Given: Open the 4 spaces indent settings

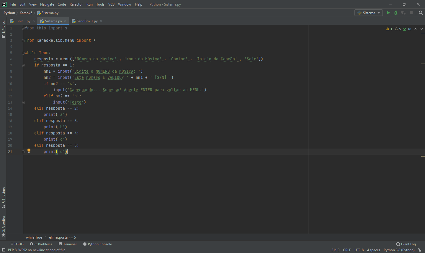Looking at the screenshot, I should pyautogui.click(x=373, y=250).
